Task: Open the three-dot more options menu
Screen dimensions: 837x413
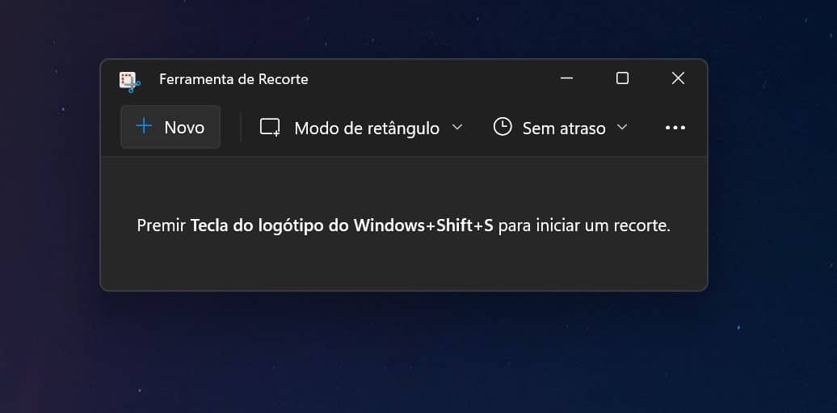Action: (x=675, y=128)
